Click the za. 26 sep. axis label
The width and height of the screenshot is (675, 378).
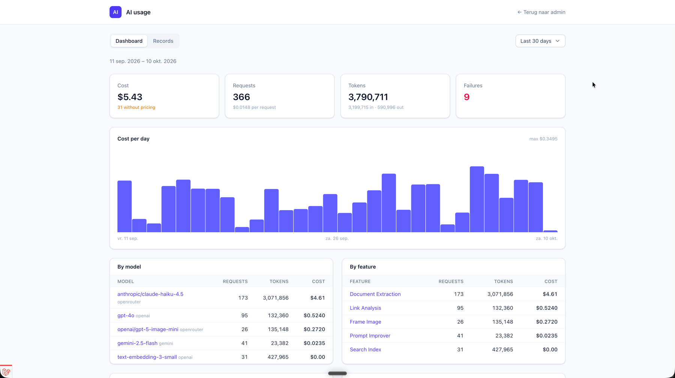pyautogui.click(x=337, y=238)
